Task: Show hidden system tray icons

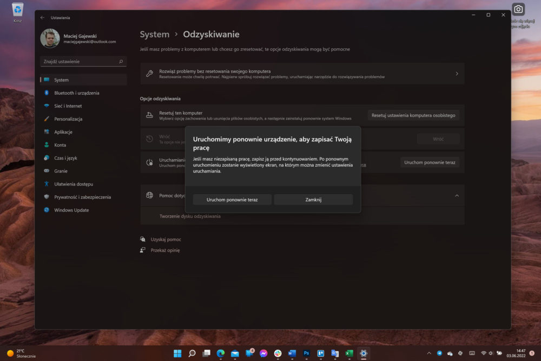Action: [429, 353]
